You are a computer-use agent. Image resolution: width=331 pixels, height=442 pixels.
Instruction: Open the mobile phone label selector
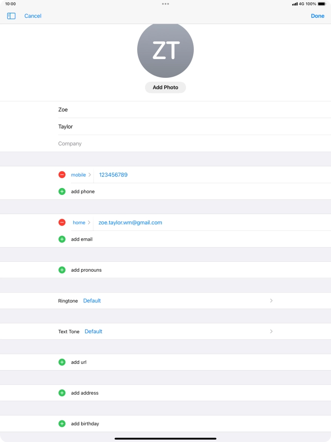pos(81,175)
